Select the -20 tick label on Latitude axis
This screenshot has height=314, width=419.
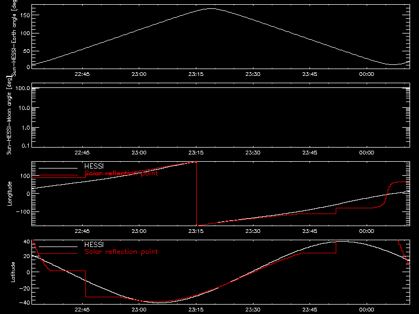[25, 288]
